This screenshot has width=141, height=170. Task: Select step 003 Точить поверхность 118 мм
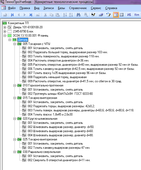[64, 56]
